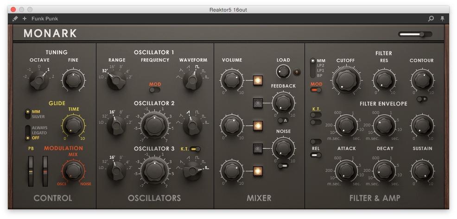Image resolution: width=457 pixels, height=219 pixels.
Task: Click the Oscillator 2 Frequency knob
Action: (x=154, y=125)
